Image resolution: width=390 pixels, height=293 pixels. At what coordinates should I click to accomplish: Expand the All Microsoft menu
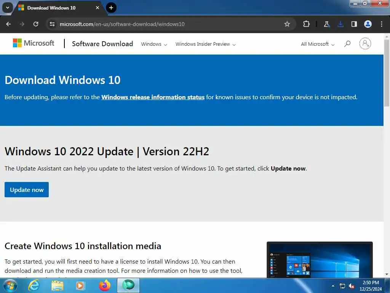point(318,44)
